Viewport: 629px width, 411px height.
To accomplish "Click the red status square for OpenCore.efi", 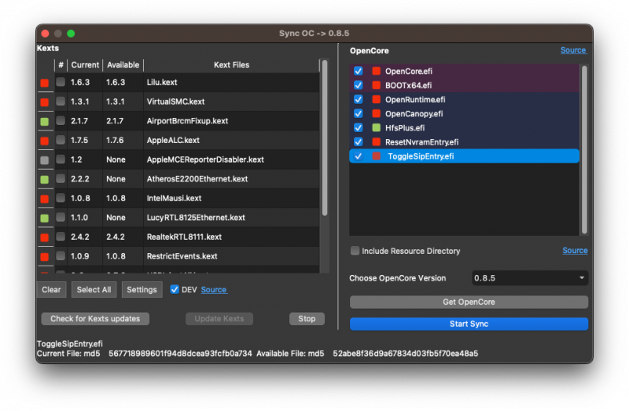I will [376, 72].
